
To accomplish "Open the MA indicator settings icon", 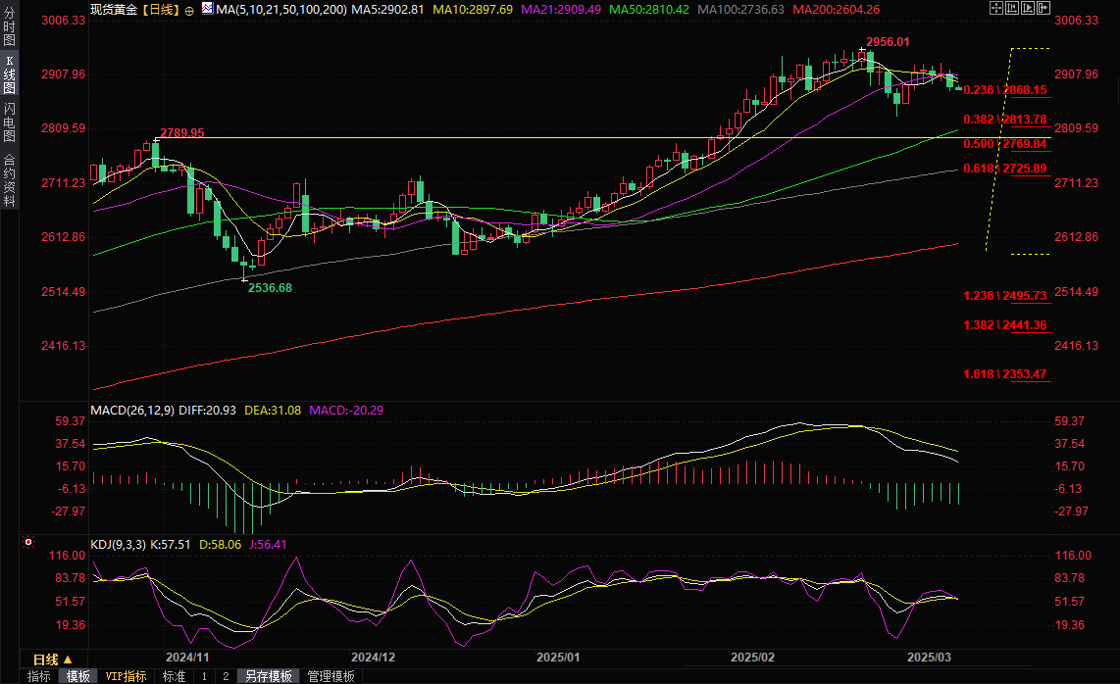I will [x=206, y=8].
